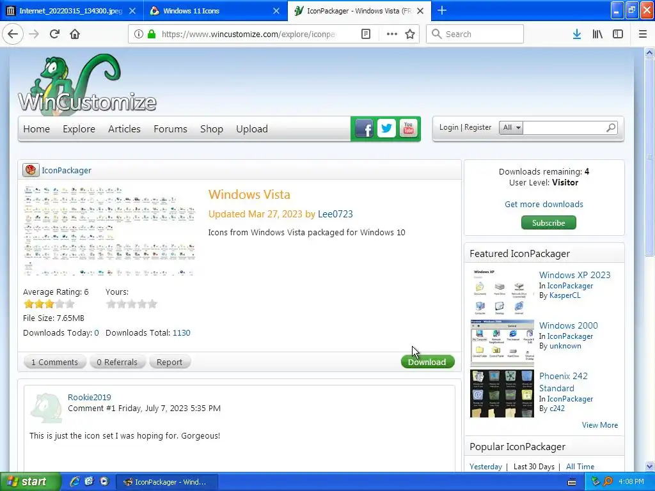Select Last 30 Days popular filter
655x491 pixels.
[534, 466]
